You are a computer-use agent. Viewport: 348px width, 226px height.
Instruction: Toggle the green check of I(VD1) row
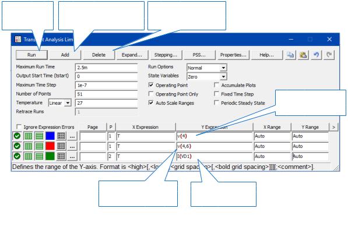[17, 156]
